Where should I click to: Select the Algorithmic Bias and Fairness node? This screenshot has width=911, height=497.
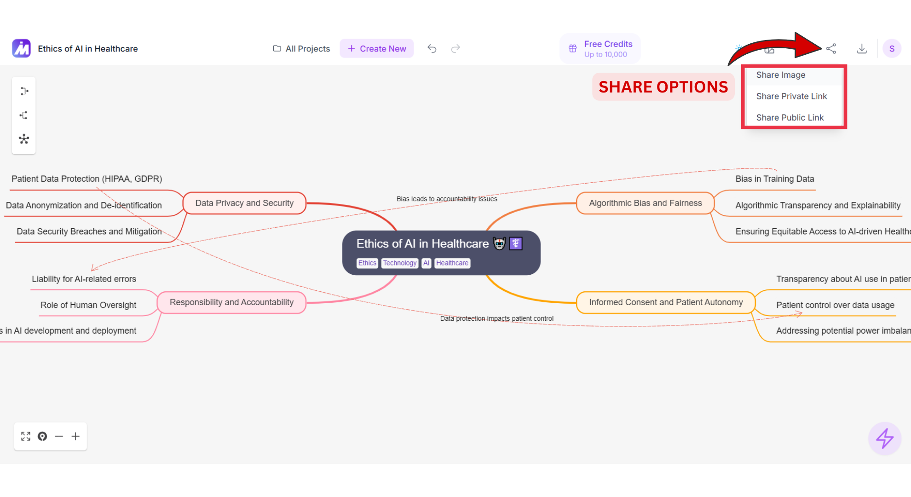(x=645, y=203)
